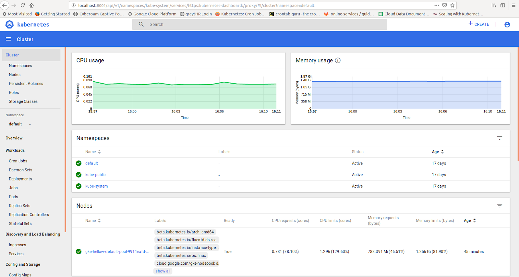Open Replication Controllers in the sidebar
This screenshot has height=277, width=519.
[29, 214]
